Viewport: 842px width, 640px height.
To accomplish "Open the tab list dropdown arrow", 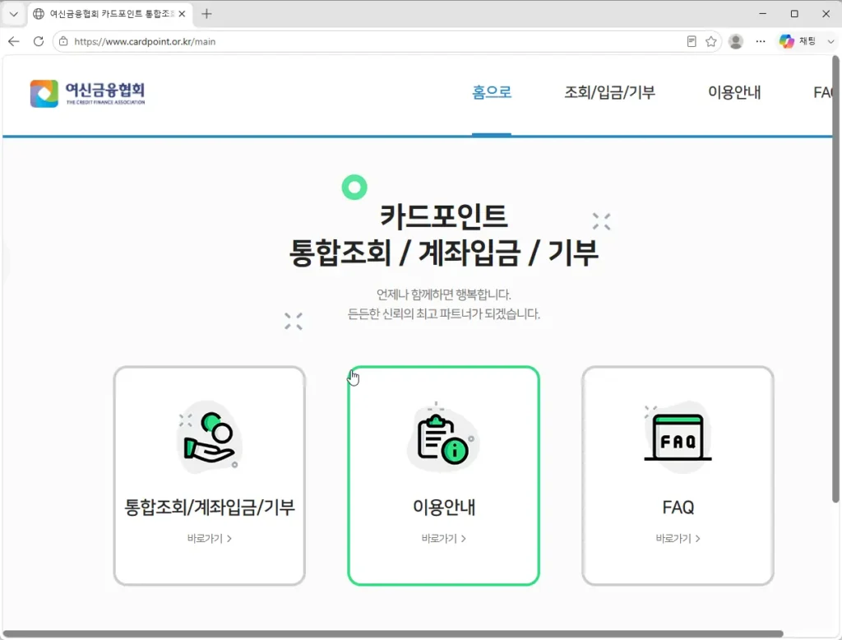I will point(14,14).
